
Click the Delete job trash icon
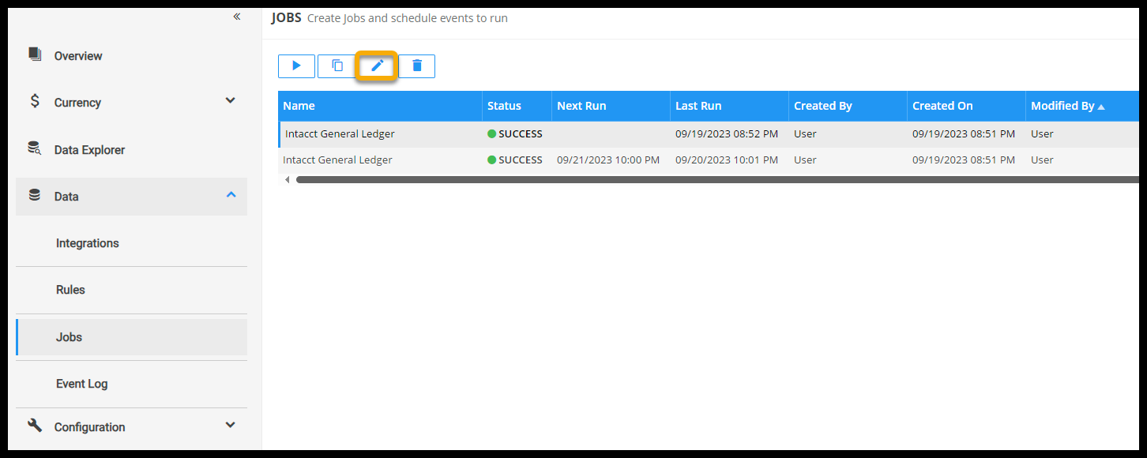coord(417,66)
